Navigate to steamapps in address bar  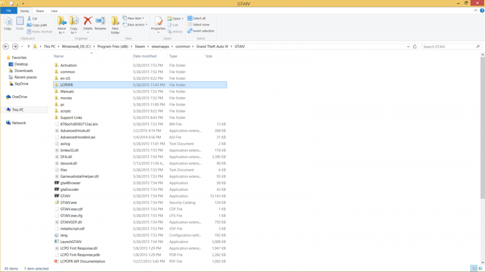point(160,46)
